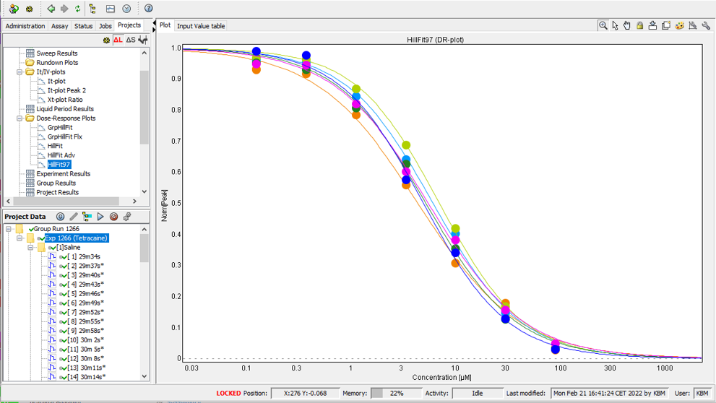Collapse the Group Run 1266 node
Viewport: 716px width, 403px height.
[x=9, y=229]
